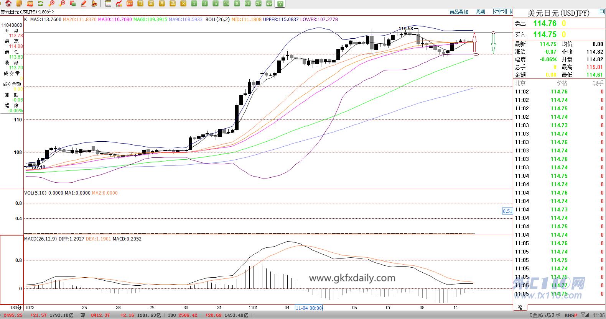Click the 商品叠加 overlay link

(459, 12)
